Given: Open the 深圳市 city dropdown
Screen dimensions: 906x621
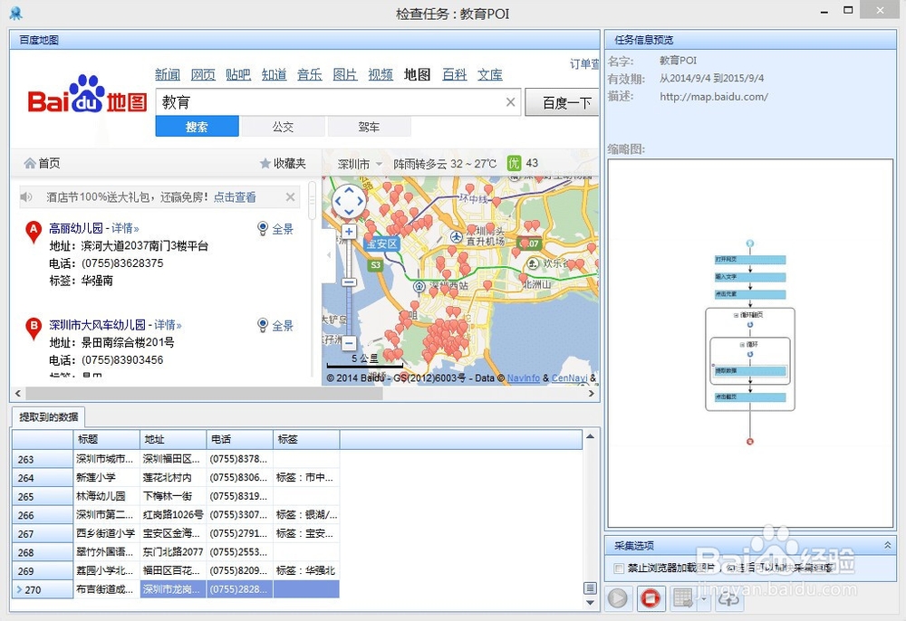Looking at the screenshot, I should pos(360,164).
